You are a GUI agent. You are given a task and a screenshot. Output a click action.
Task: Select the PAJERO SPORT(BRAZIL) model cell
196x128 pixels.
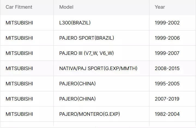[x=87, y=38]
